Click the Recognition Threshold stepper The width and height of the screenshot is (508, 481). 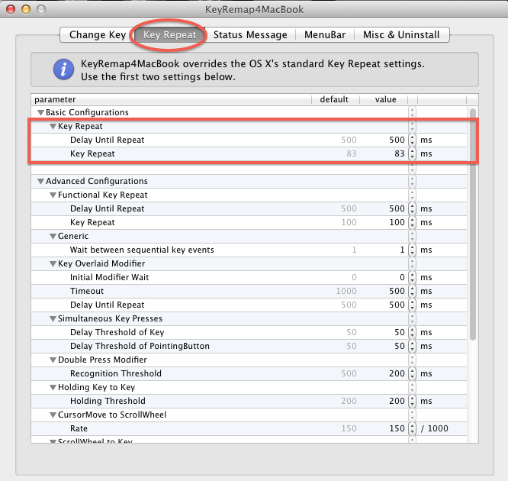412,373
